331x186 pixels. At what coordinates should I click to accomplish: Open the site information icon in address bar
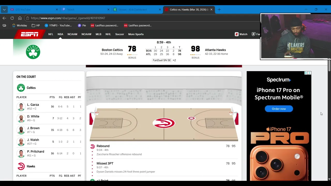point(27,18)
